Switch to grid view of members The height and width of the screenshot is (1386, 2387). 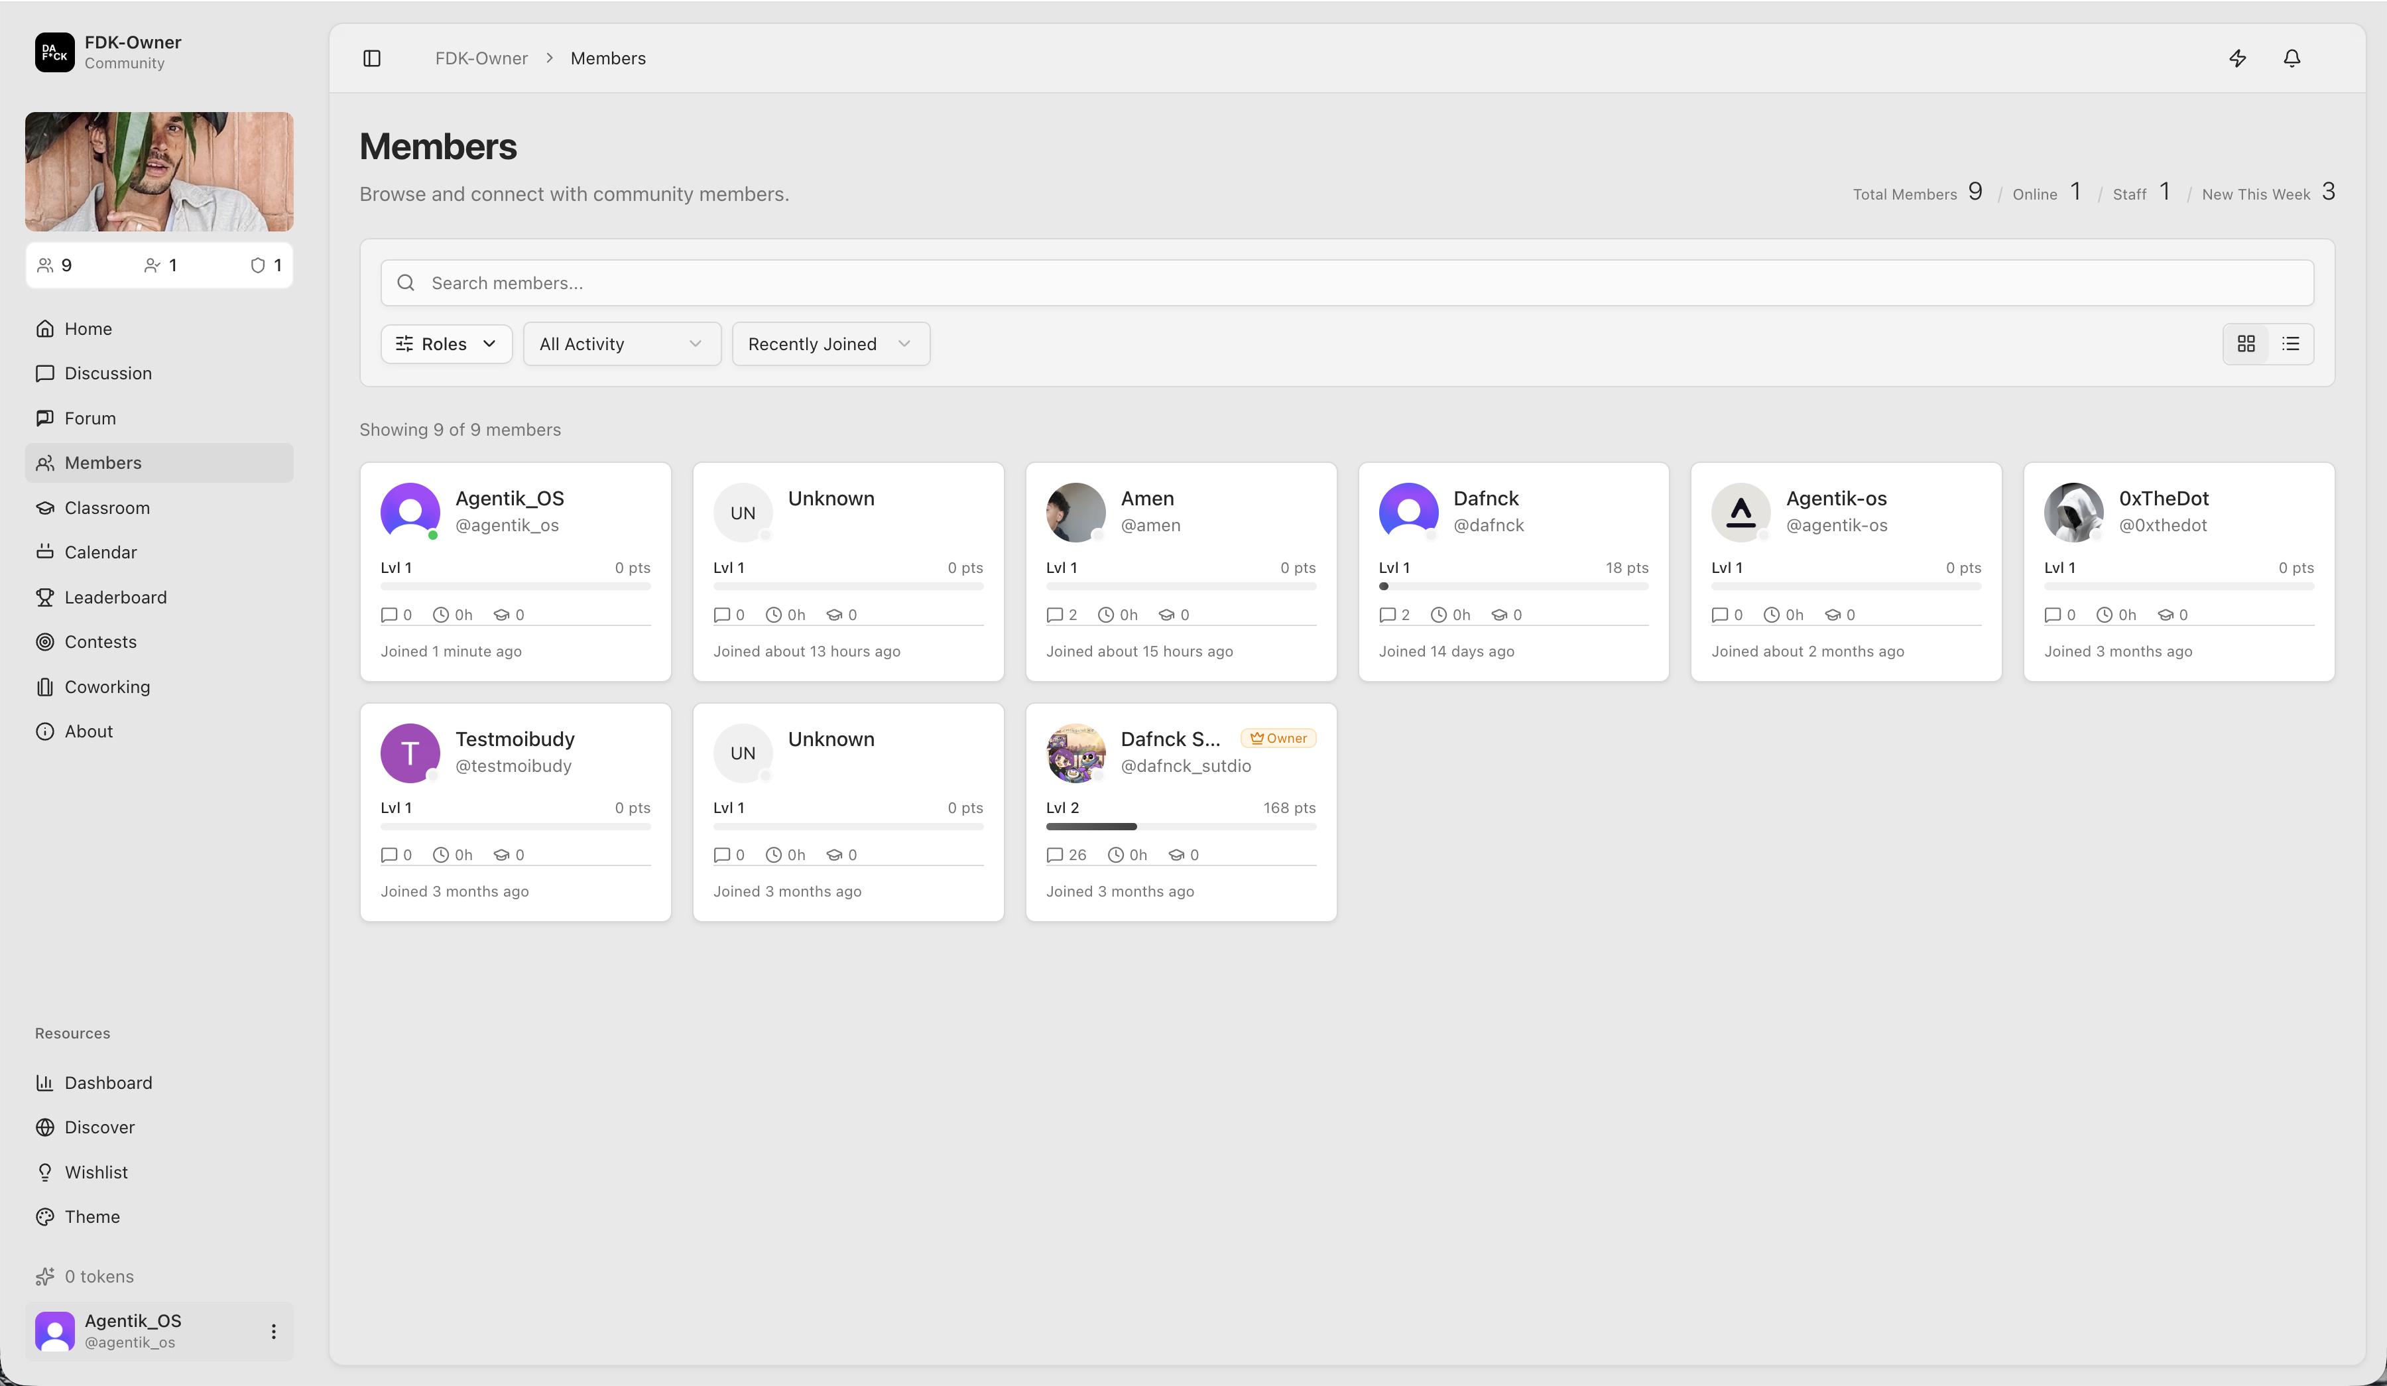tap(2246, 343)
